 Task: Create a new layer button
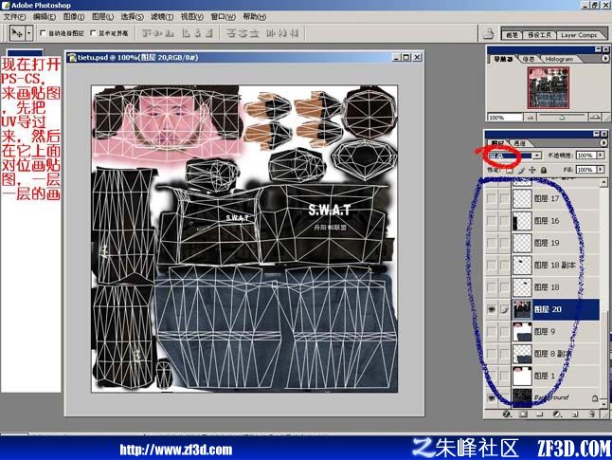pyautogui.click(x=574, y=414)
